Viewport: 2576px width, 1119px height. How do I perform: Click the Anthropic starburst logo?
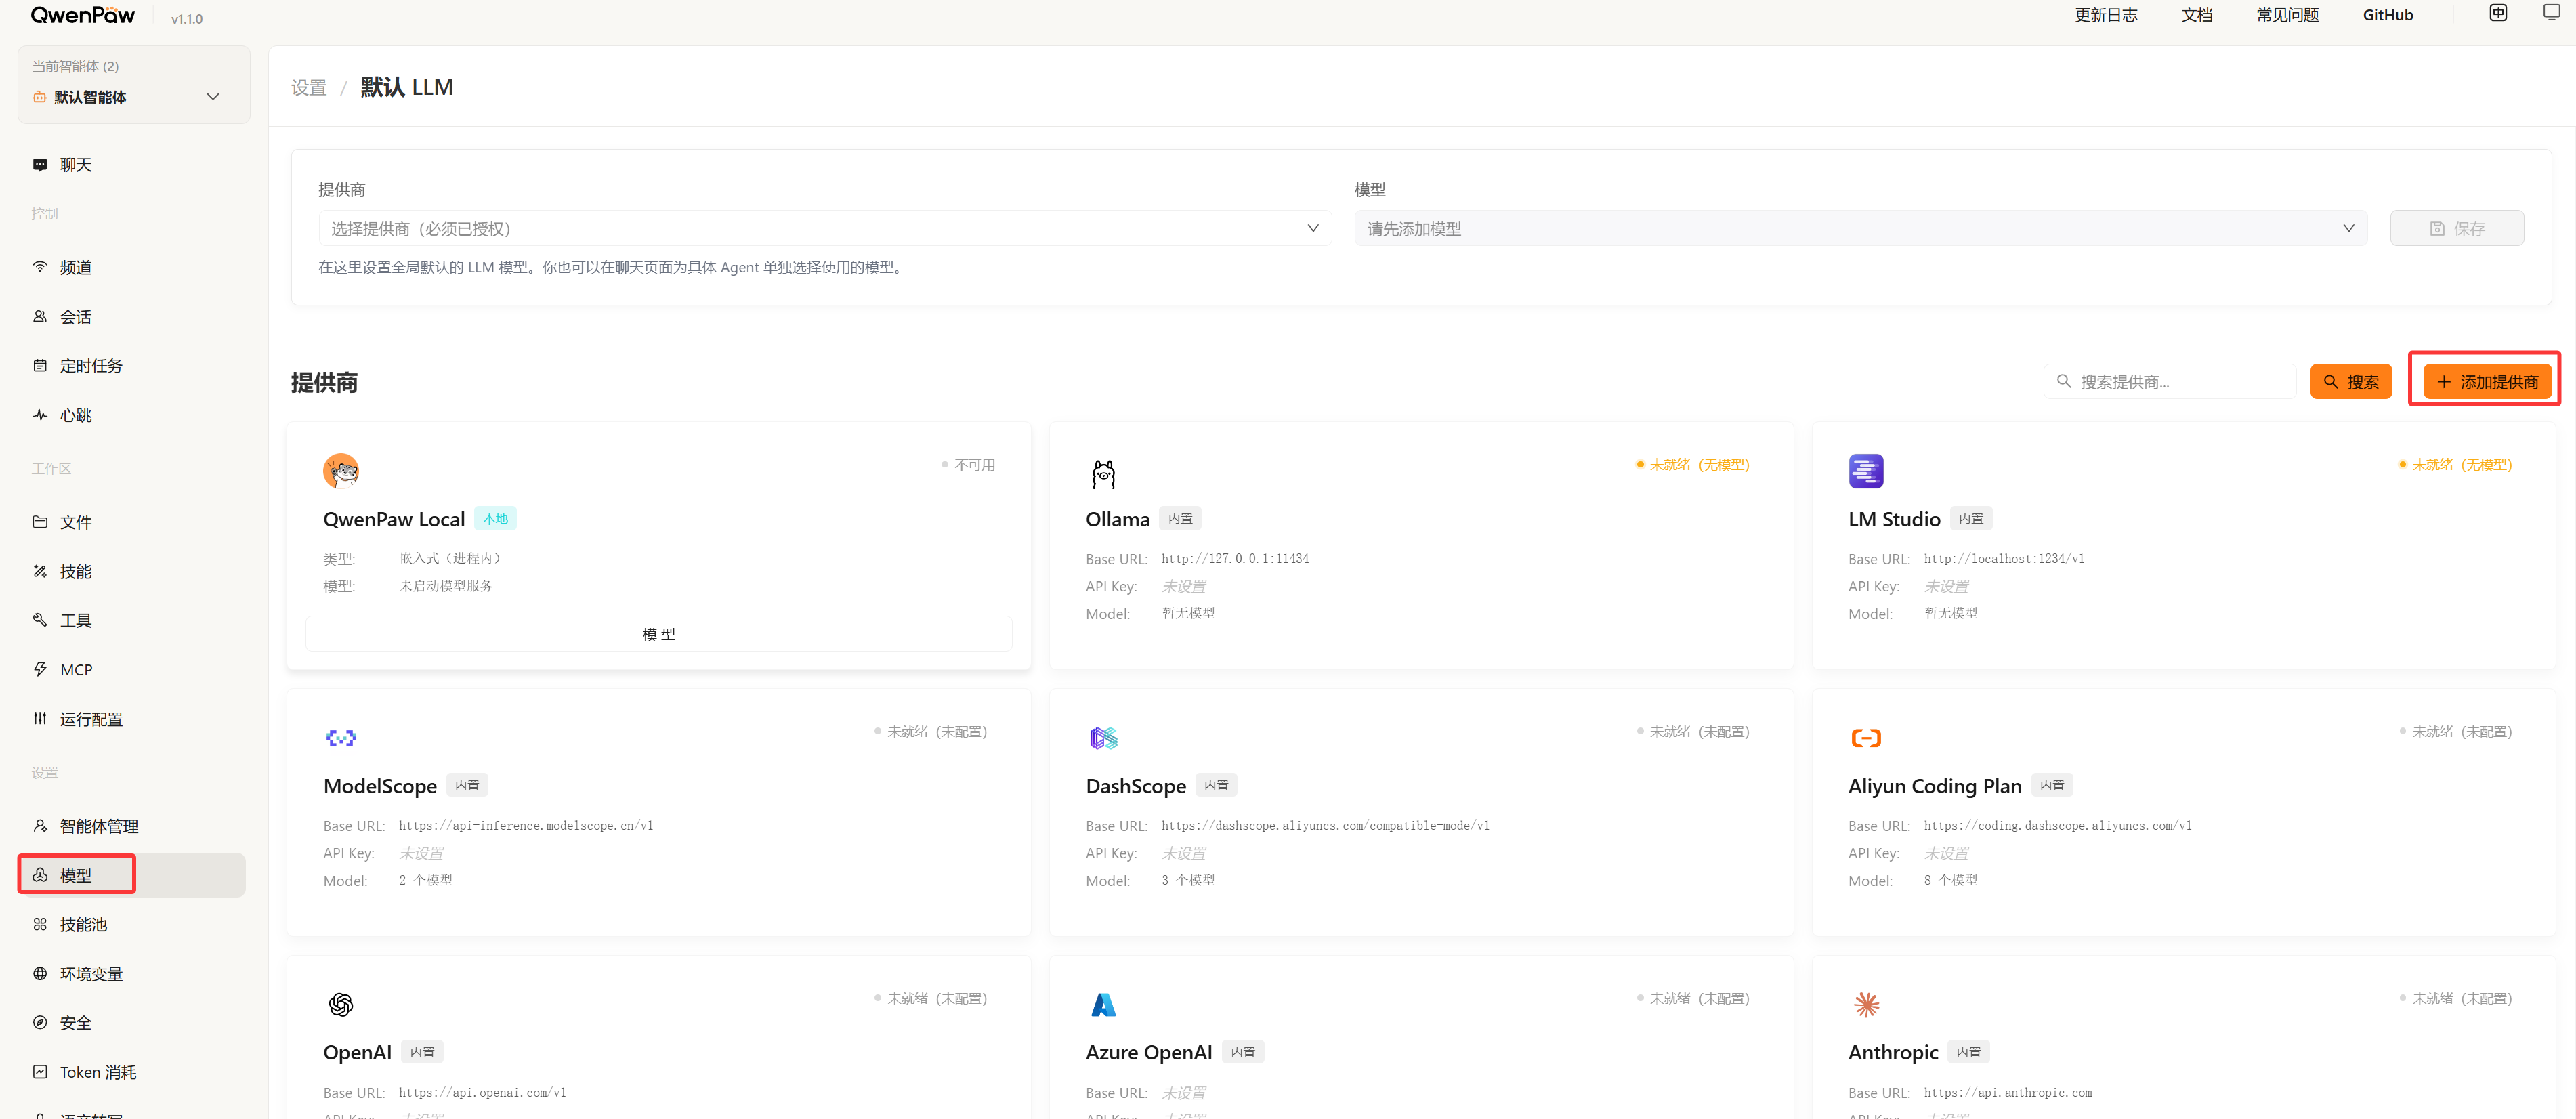pyautogui.click(x=1866, y=1004)
